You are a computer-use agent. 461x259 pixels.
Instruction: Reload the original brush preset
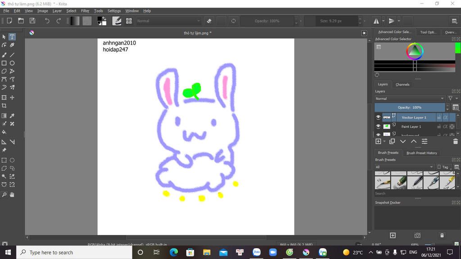234,21
